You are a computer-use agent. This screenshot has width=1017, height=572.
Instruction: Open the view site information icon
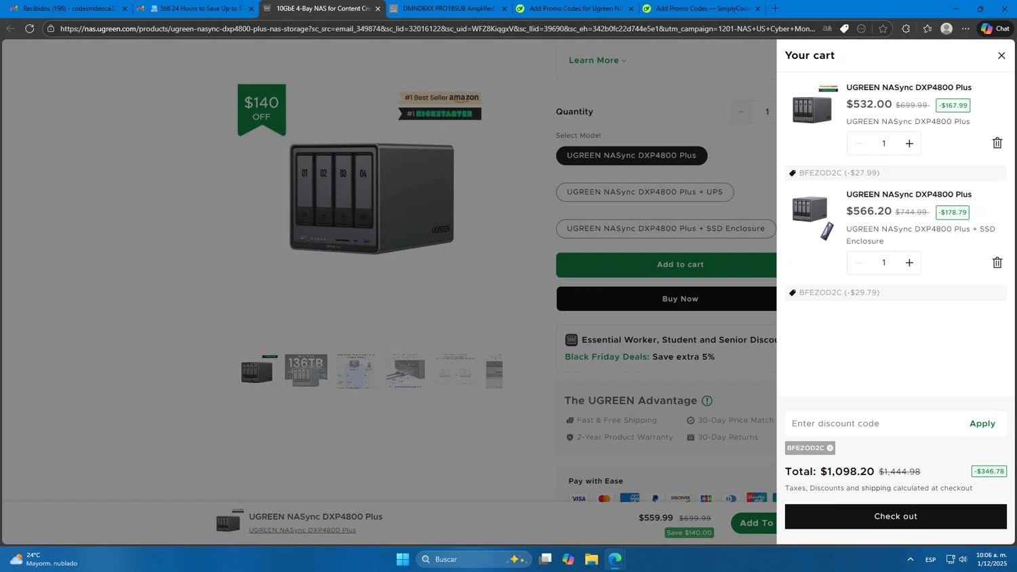tap(50, 28)
